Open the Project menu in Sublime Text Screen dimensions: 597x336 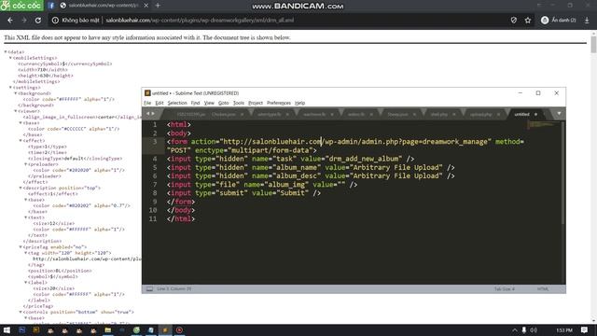256,103
